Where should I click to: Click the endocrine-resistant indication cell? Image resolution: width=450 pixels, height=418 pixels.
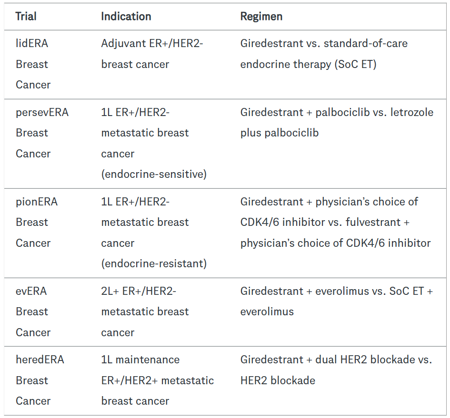[x=154, y=263]
